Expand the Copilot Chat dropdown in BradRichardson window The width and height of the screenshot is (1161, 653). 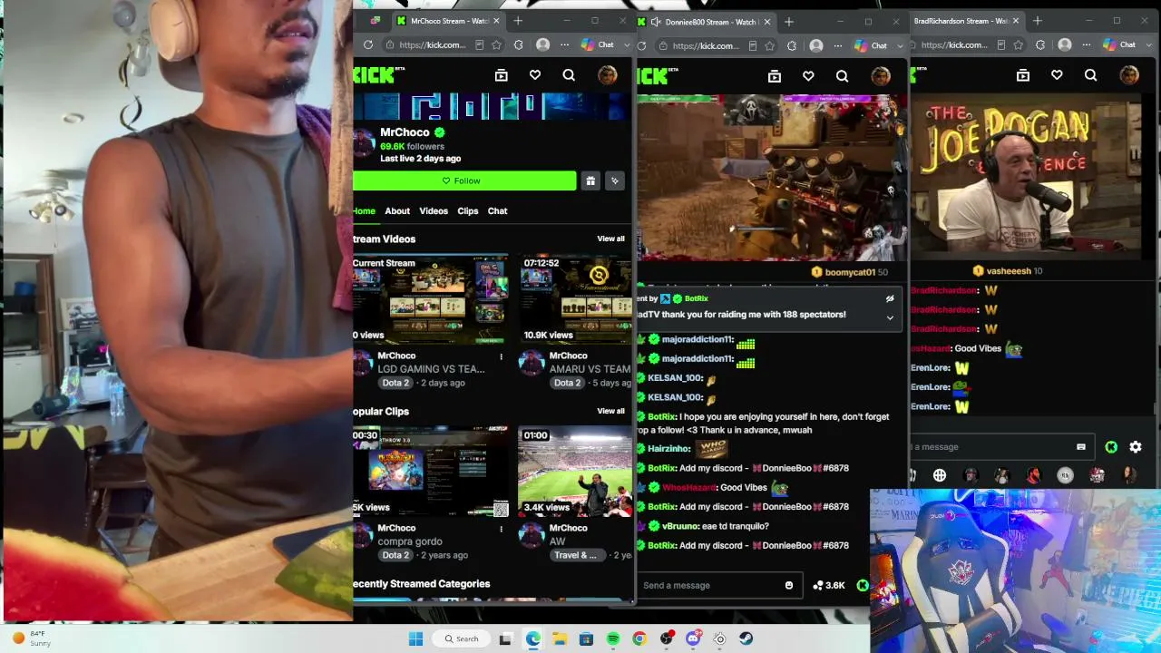coord(1148,44)
